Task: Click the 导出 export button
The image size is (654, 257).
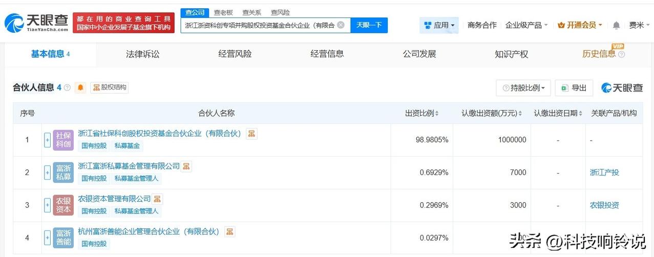Action: [574, 88]
